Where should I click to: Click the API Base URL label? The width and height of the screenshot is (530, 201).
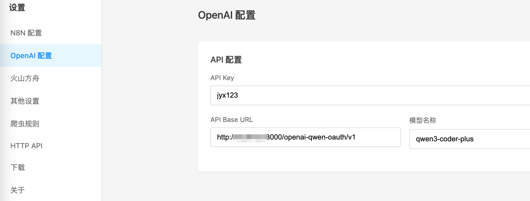(232, 120)
